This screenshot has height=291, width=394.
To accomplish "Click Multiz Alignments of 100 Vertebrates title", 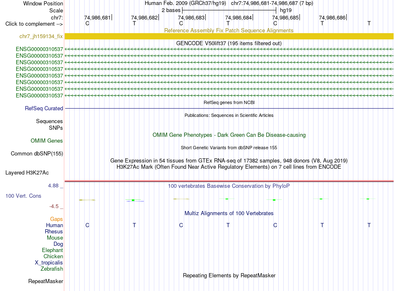I will tap(229, 213).
